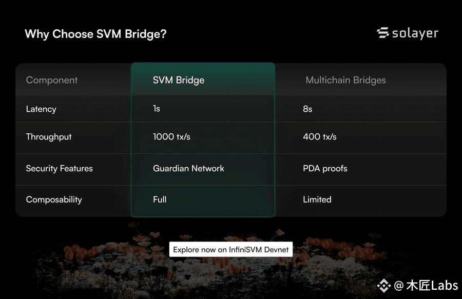Click the 1000 tx/s throughput value

[171, 137]
